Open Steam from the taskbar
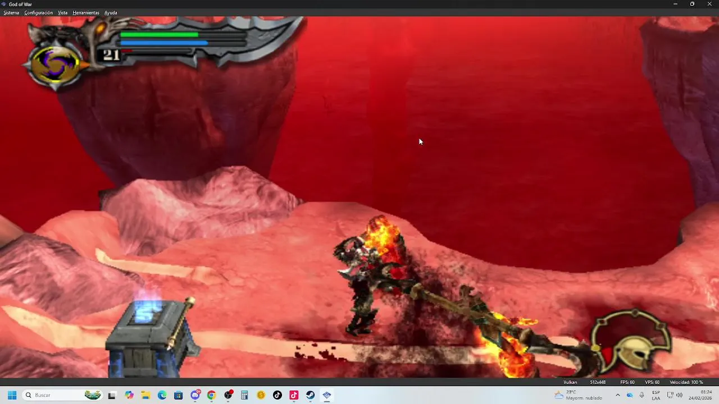Screen dimensions: 719x404 (310, 395)
